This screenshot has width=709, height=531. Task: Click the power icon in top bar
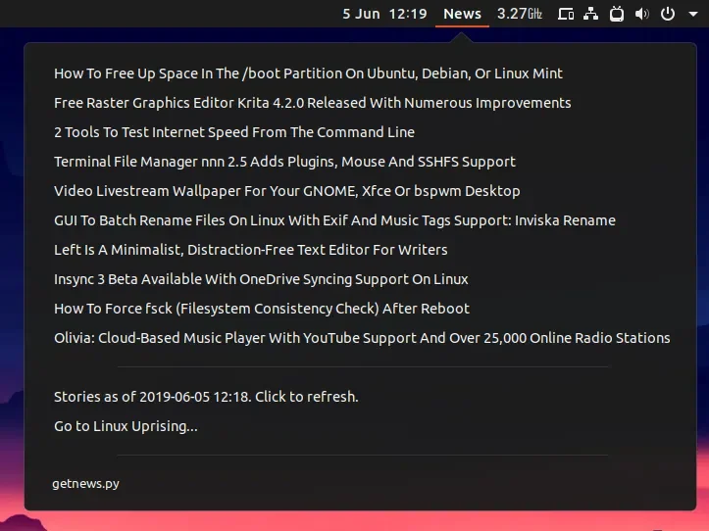click(668, 14)
